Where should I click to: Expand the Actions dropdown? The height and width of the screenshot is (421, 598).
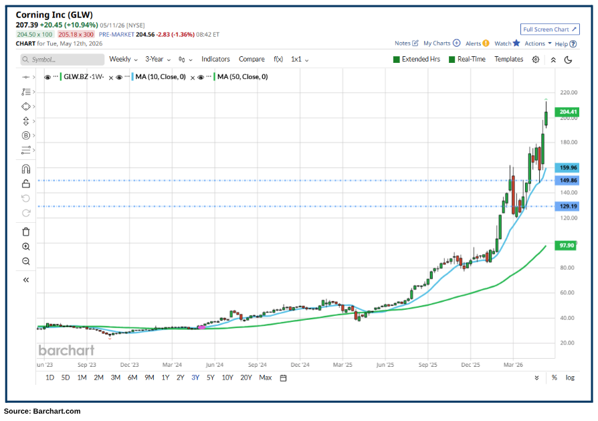(x=538, y=44)
